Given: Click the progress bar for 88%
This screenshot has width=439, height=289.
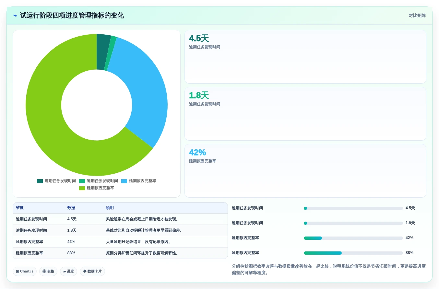Looking at the screenshot, I should (353, 253).
